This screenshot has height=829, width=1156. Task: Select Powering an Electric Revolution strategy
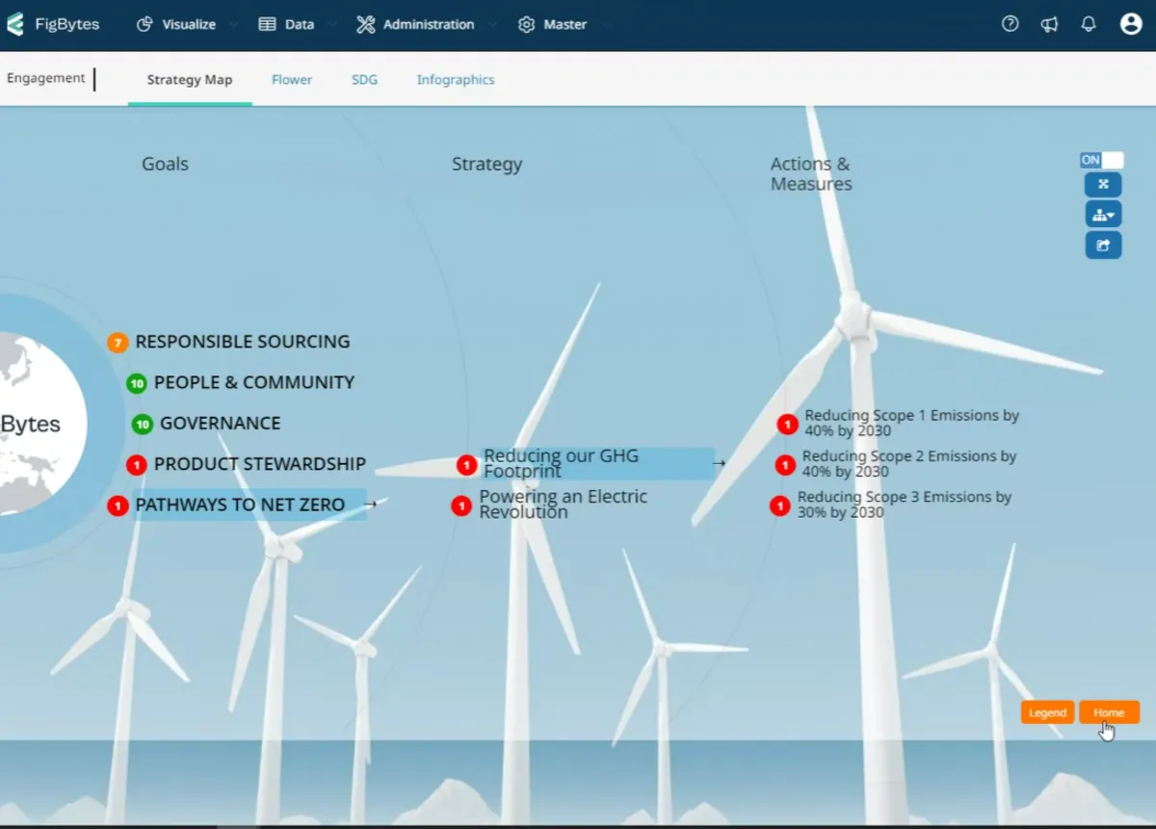coord(564,505)
